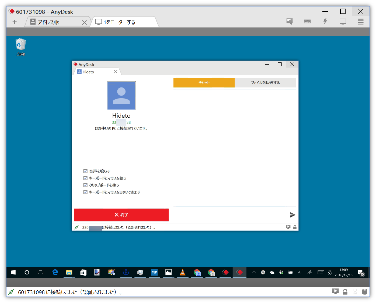Screen dimensions: 376x303
Task: Open the anchor app icon on the taskbar
Action: [x=126, y=272]
